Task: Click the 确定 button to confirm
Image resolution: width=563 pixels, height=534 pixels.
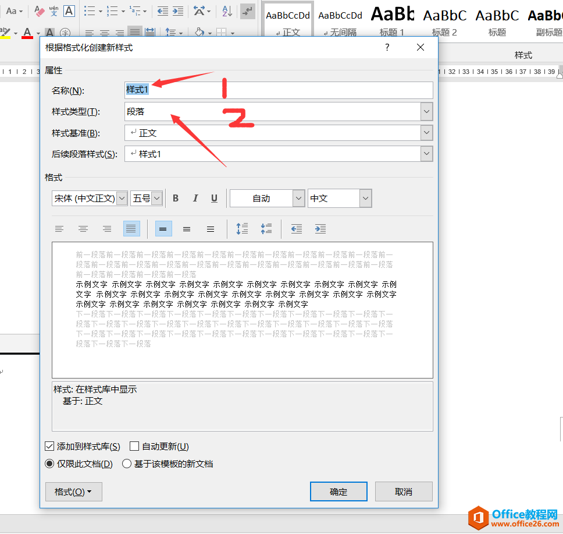Action: pos(338,491)
